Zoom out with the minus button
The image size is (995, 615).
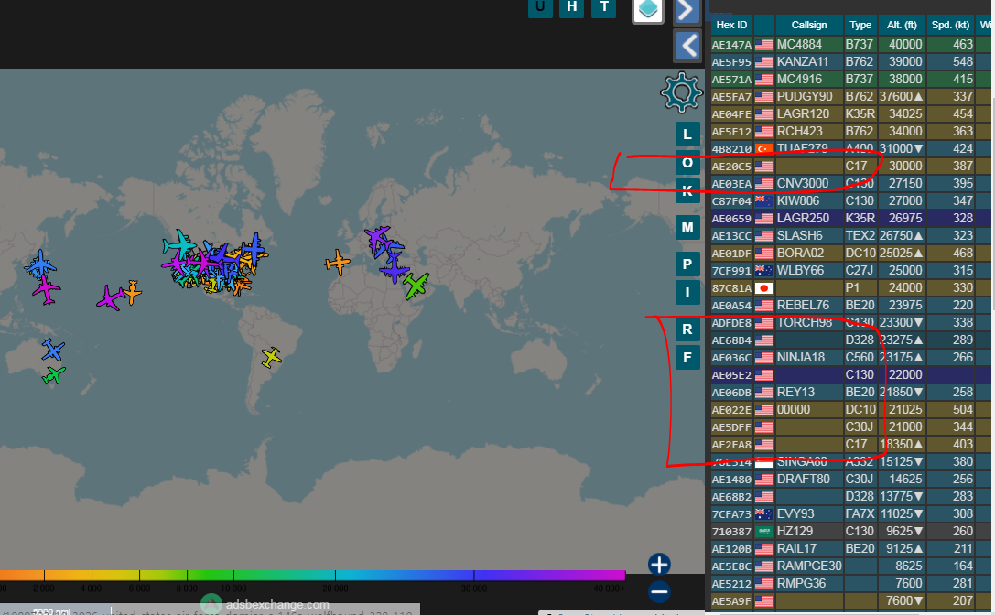659,592
